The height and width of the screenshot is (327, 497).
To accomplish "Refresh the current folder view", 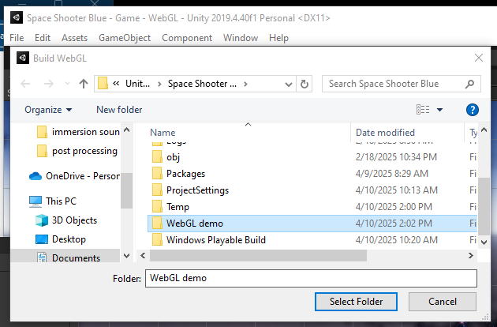I will (305, 85).
